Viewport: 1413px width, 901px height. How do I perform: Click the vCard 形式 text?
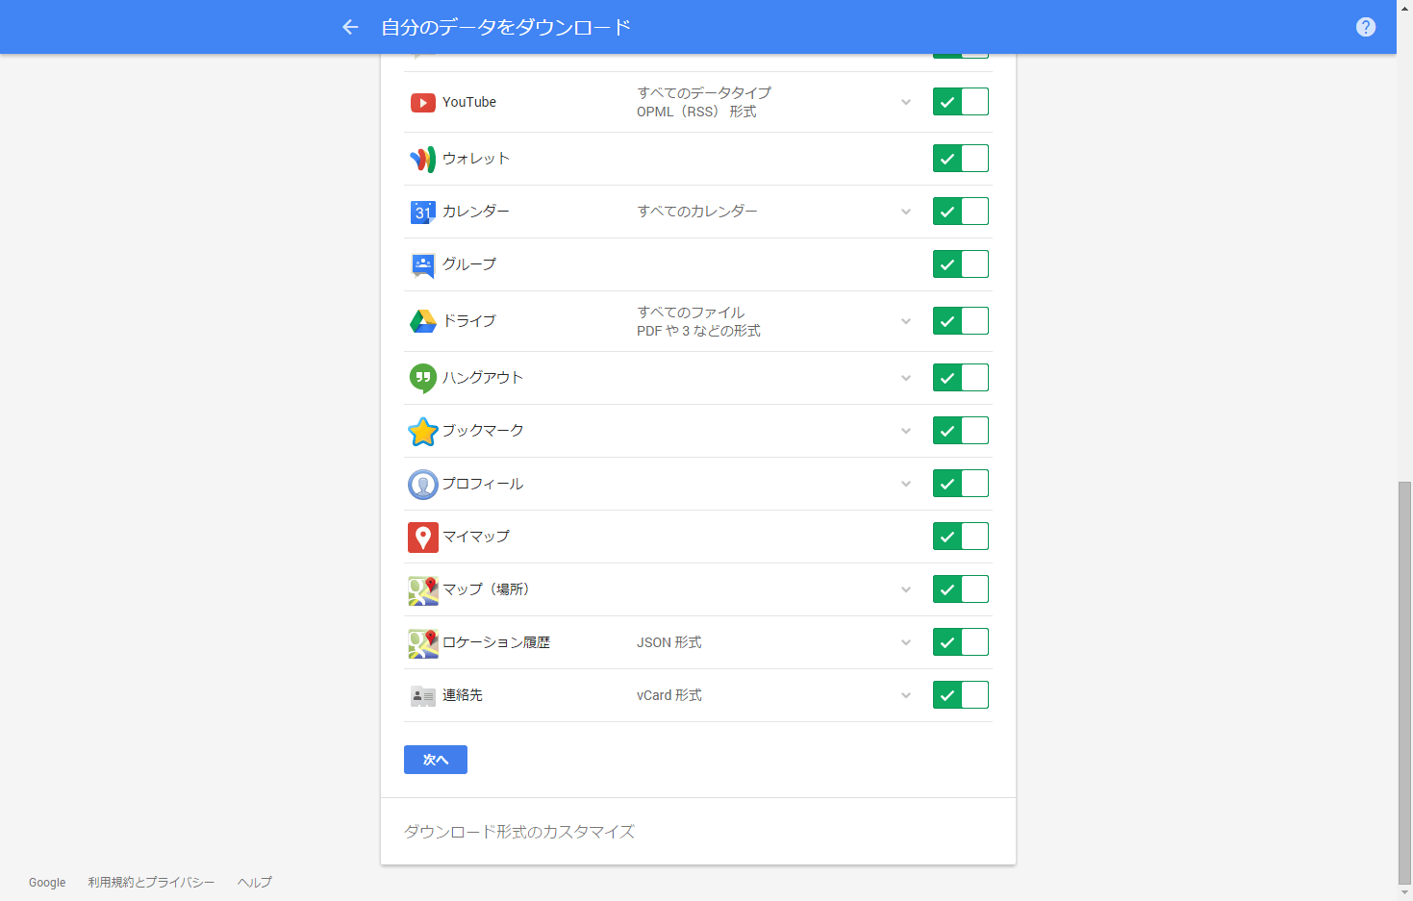coord(669,695)
